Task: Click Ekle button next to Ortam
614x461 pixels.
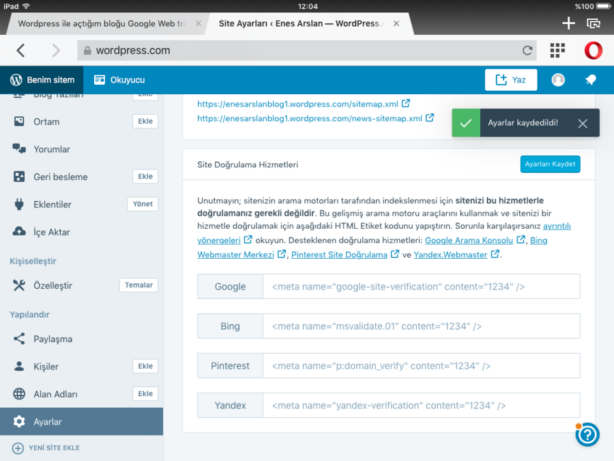Action: click(x=145, y=121)
